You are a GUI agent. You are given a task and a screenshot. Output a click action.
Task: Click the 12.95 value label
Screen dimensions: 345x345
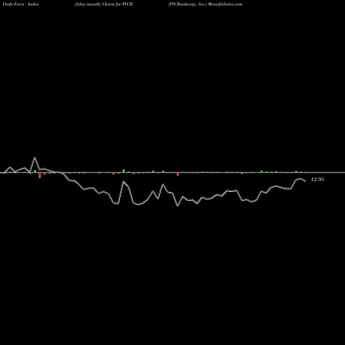(x=317, y=179)
